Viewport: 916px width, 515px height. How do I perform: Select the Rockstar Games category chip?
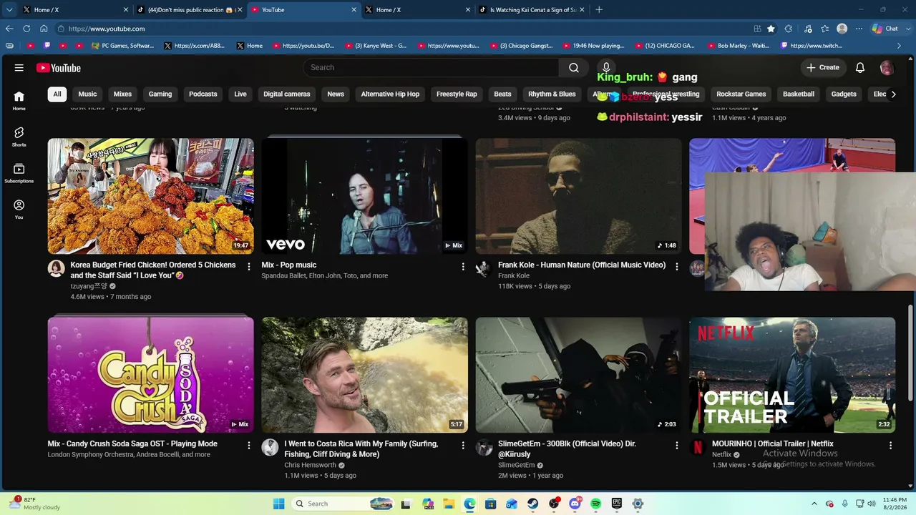coord(741,94)
